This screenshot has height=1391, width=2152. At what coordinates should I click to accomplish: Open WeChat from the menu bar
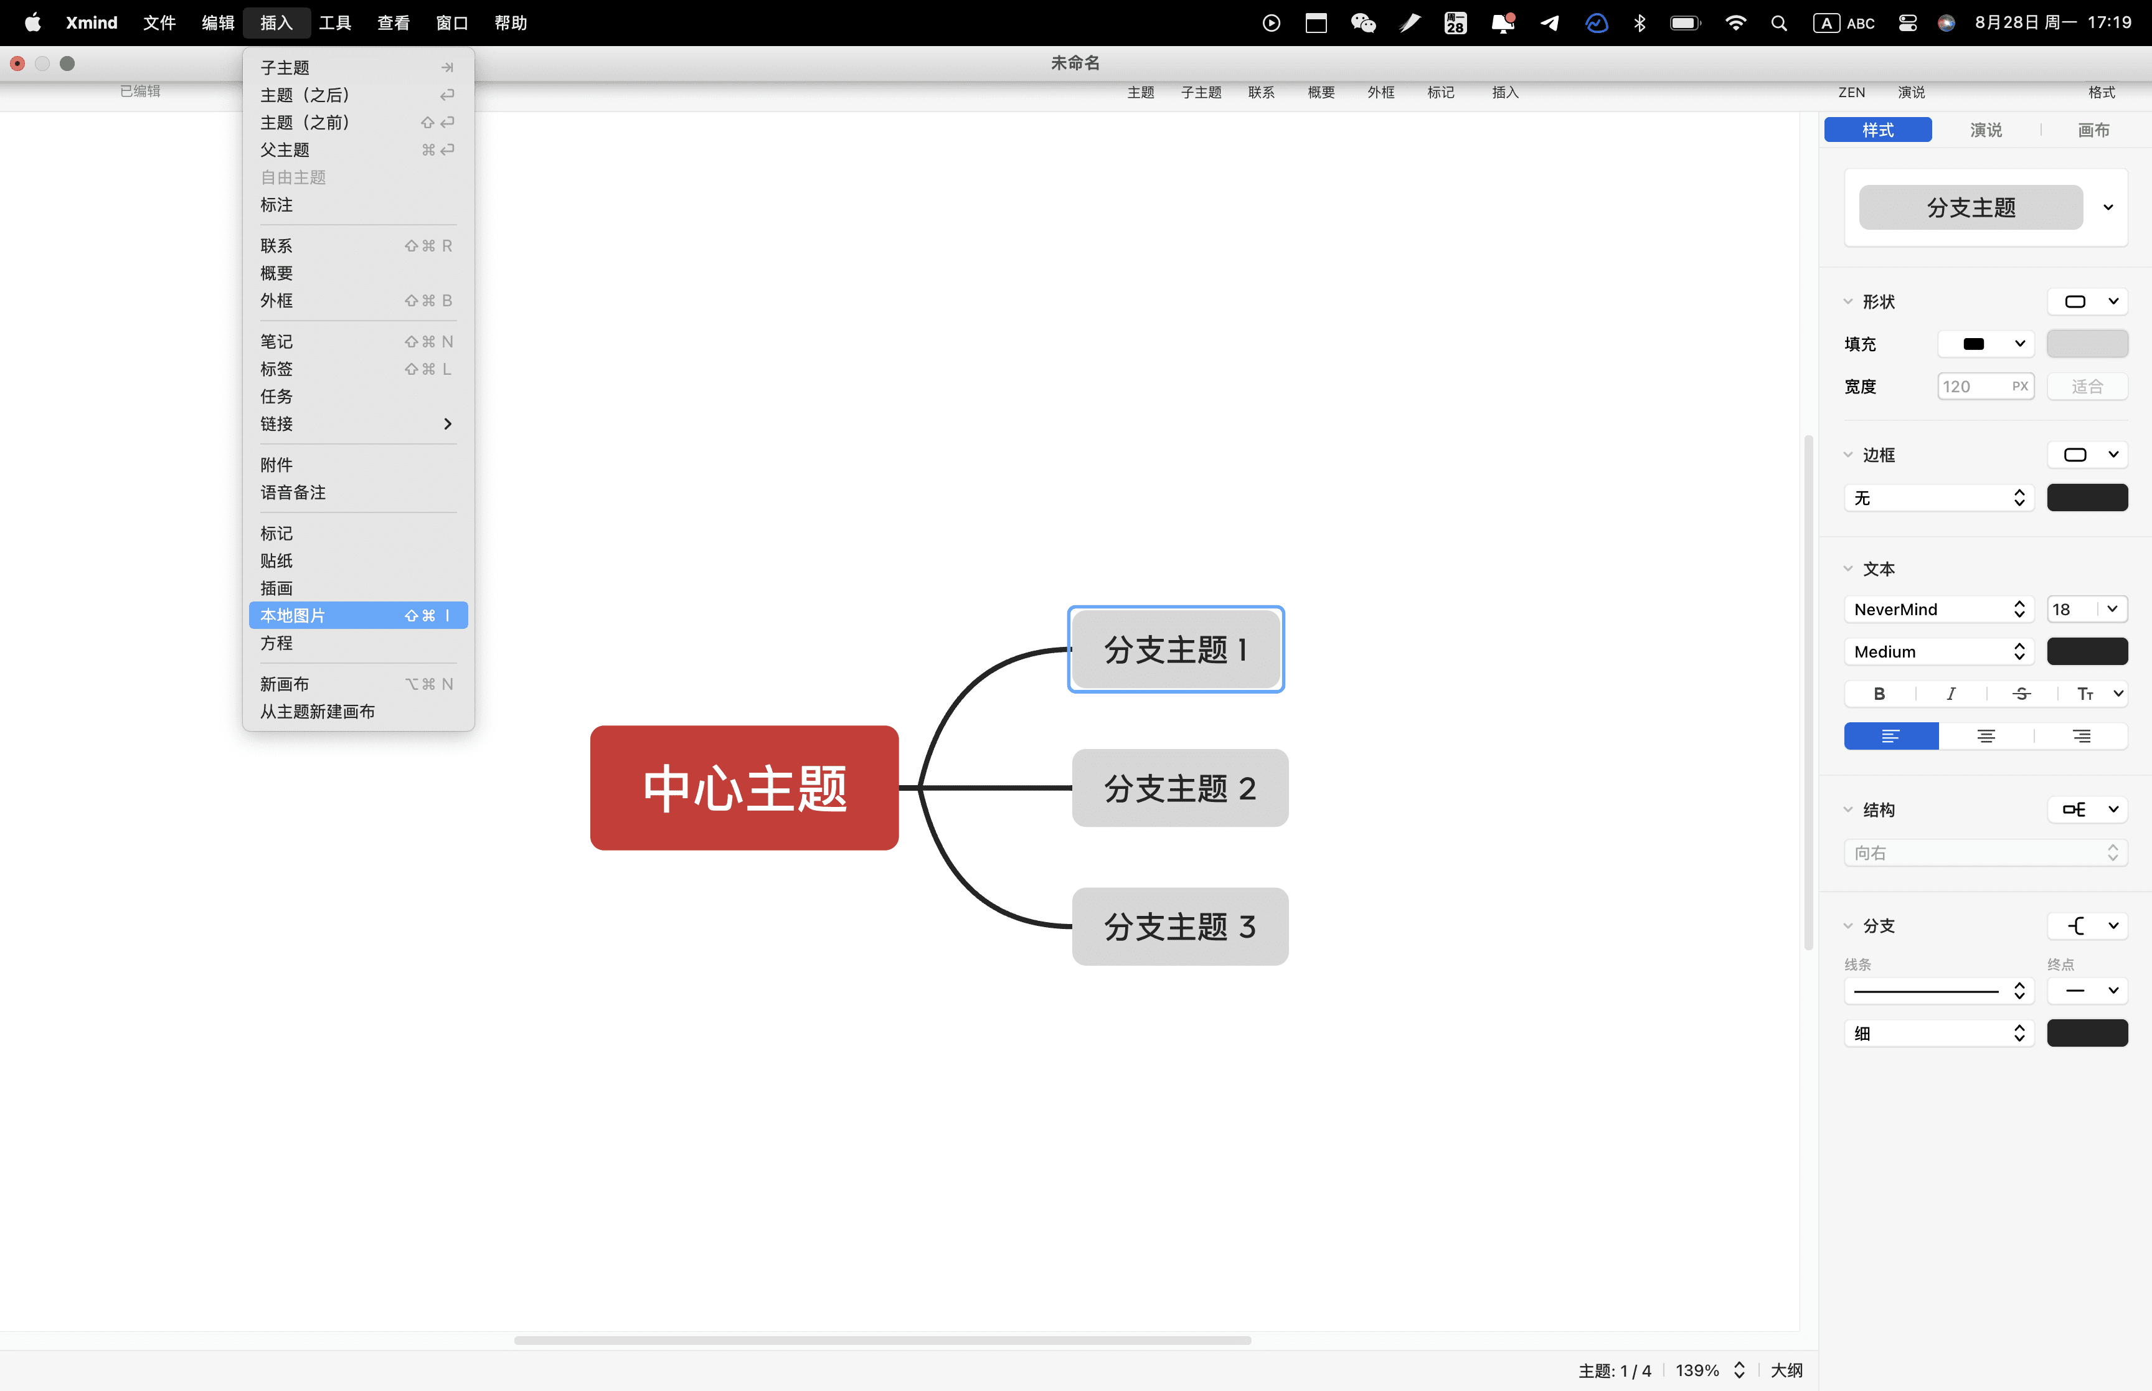pyautogui.click(x=1362, y=22)
